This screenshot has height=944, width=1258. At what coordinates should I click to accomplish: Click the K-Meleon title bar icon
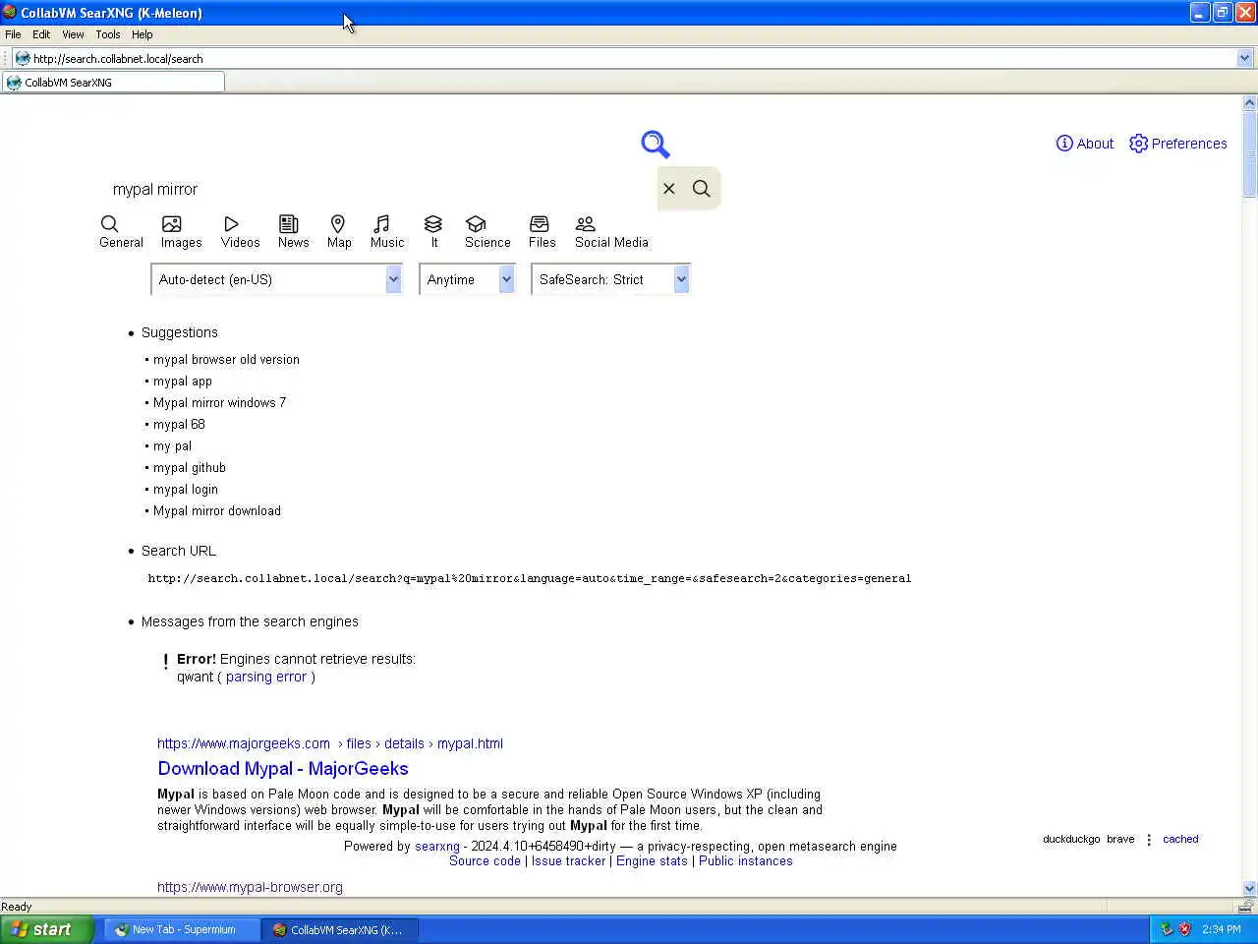tap(9, 12)
